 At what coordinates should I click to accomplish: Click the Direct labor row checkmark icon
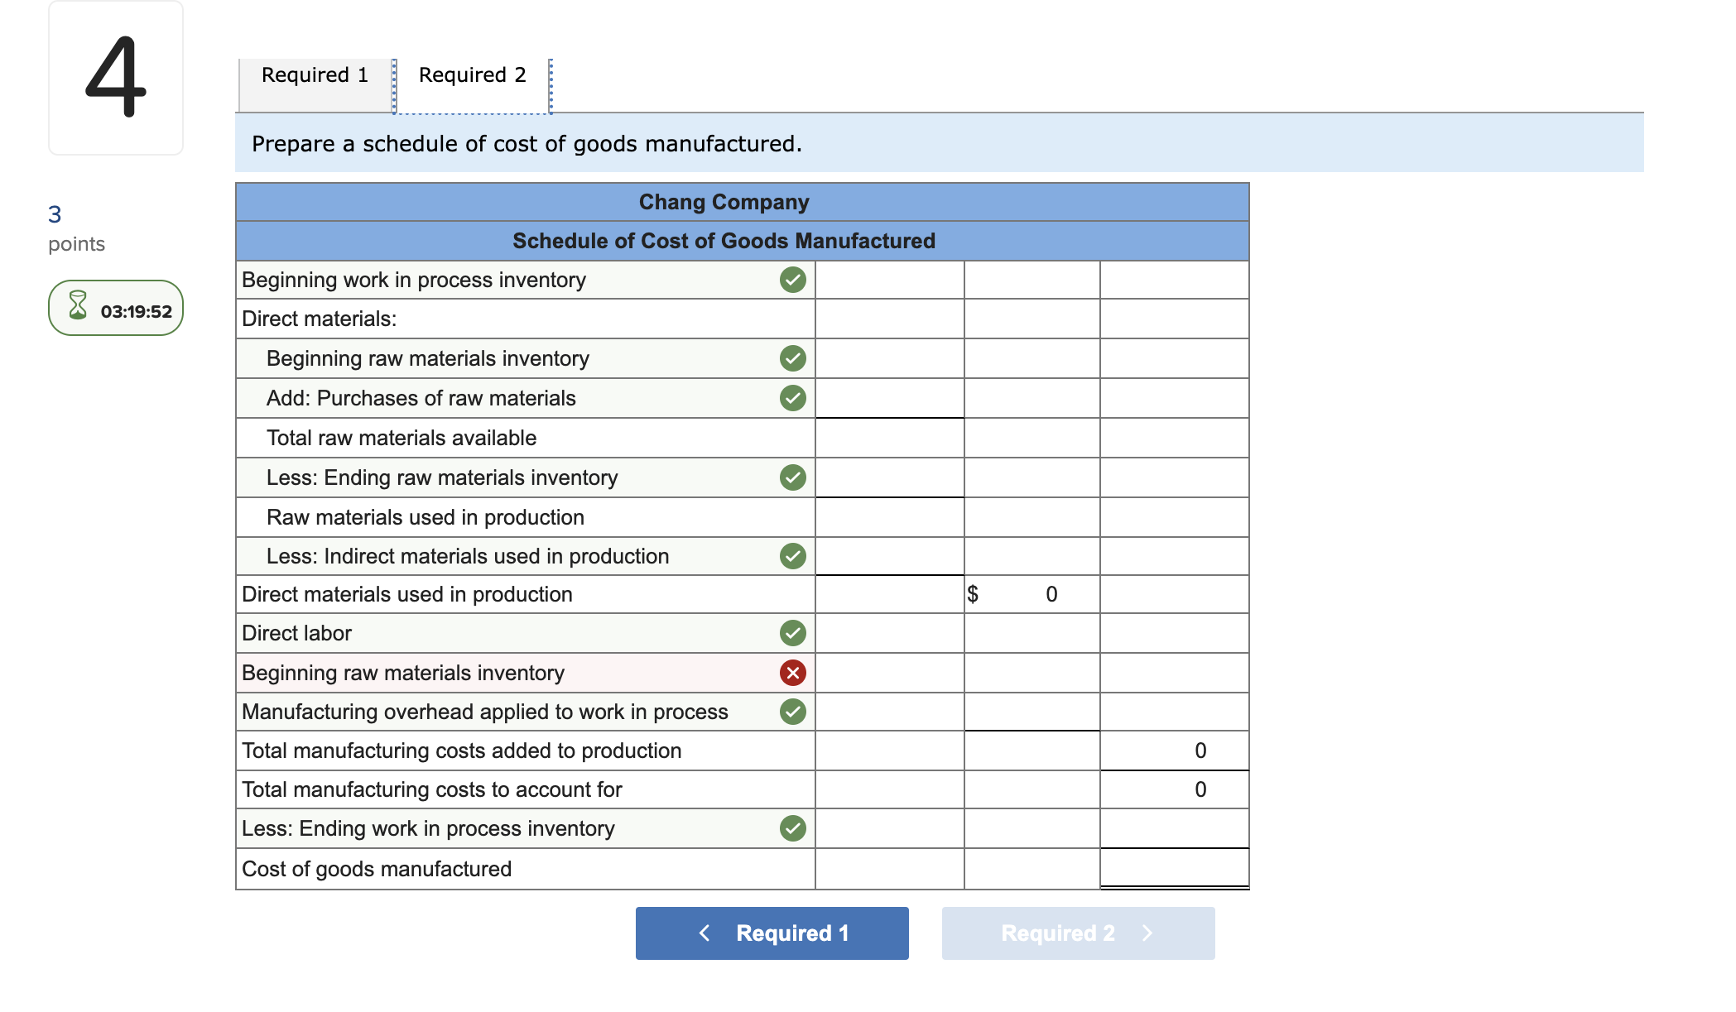coord(792,633)
